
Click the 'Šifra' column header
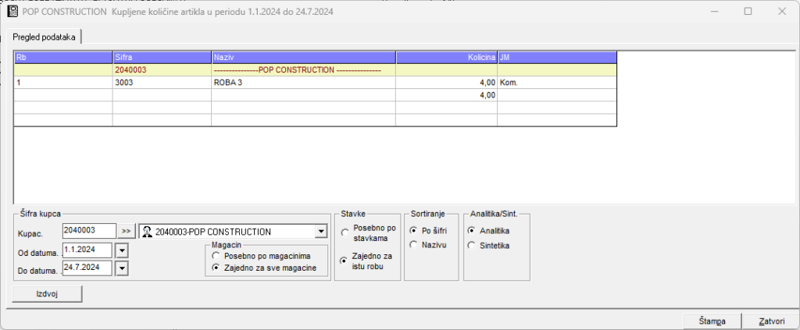162,57
